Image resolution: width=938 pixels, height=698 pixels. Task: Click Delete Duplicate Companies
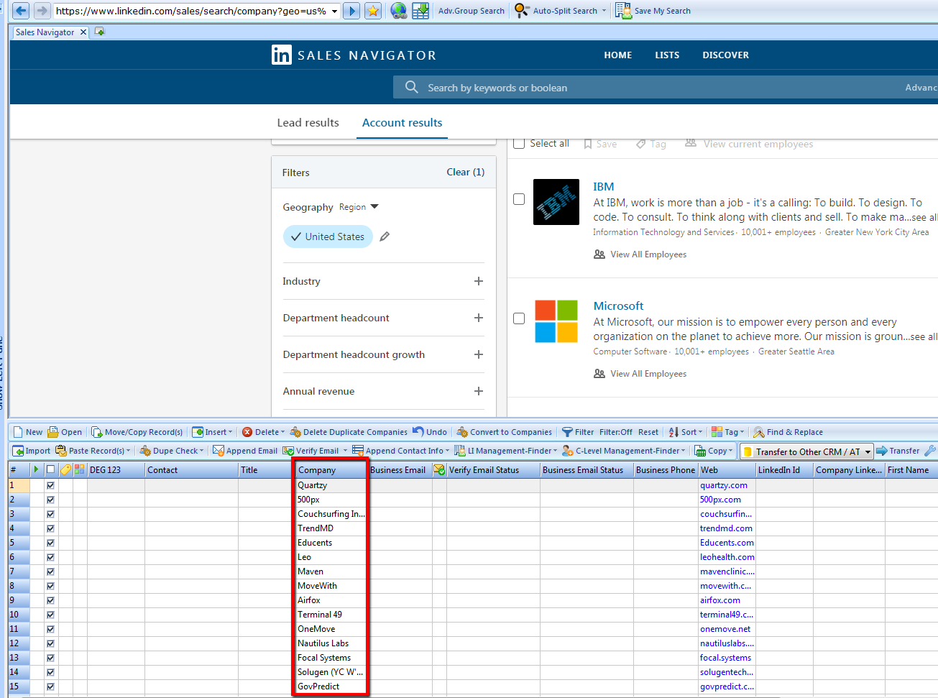(349, 432)
